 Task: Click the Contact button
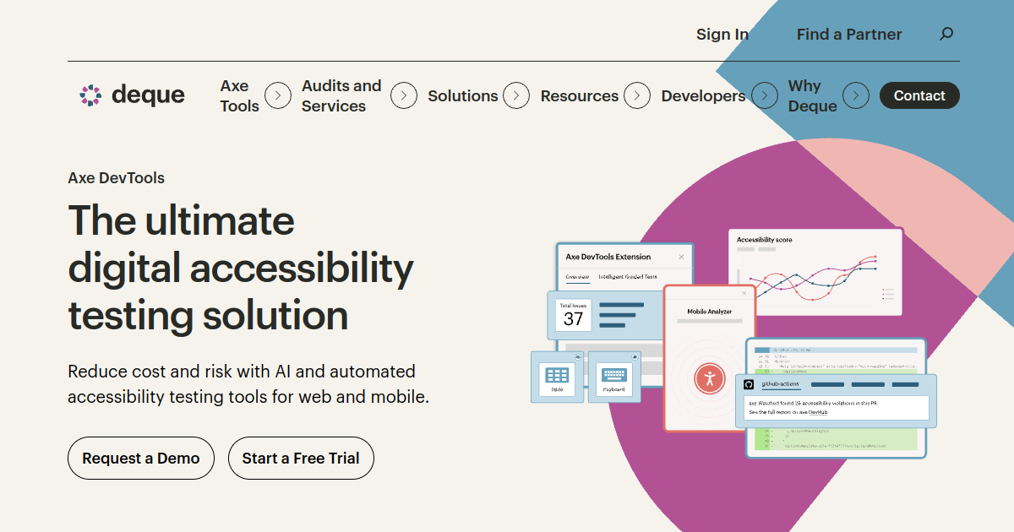[919, 95]
